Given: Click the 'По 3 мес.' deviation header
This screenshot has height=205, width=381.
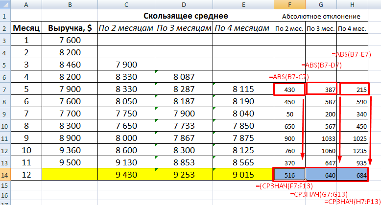Looking at the screenshot, I should (x=321, y=28).
